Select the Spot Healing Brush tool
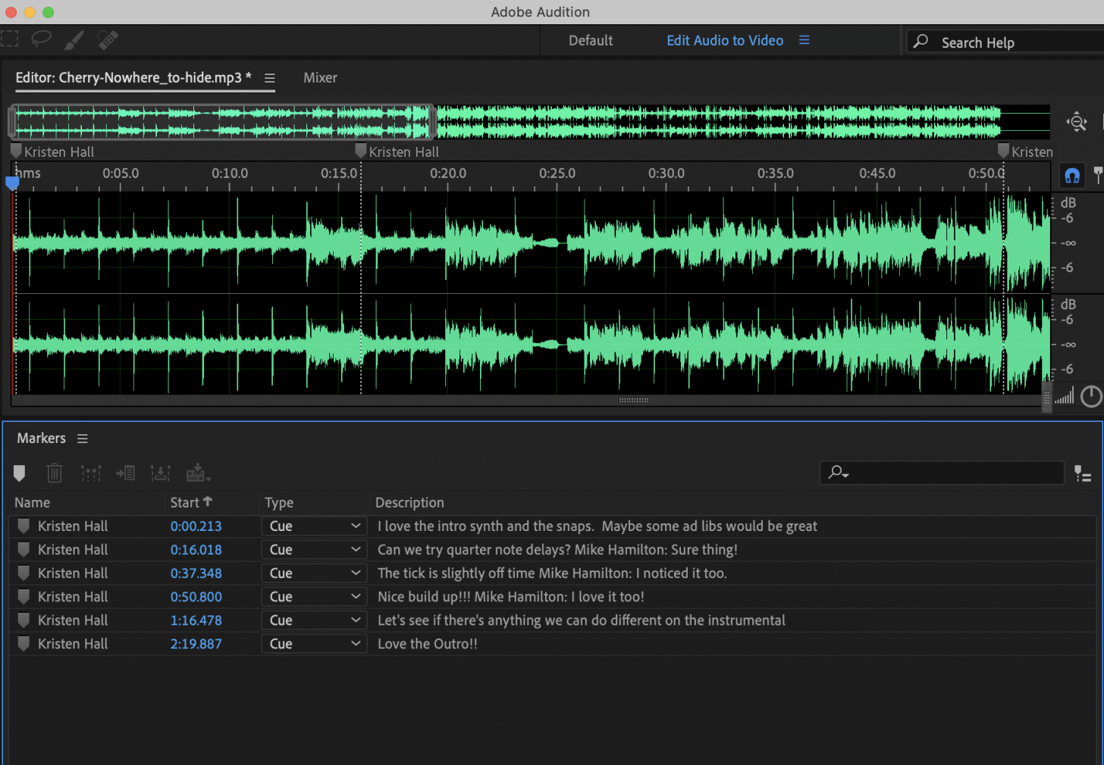Image resolution: width=1104 pixels, height=765 pixels. [108, 39]
